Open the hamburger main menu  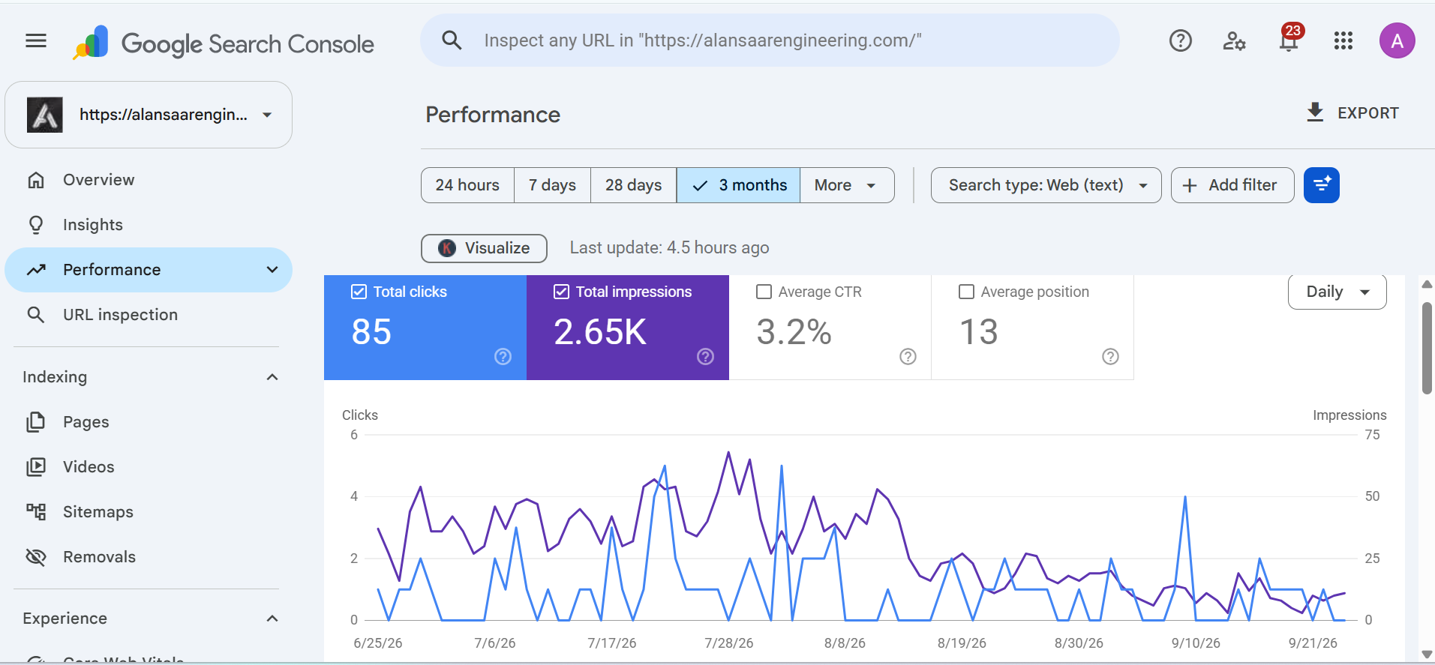coord(36,40)
